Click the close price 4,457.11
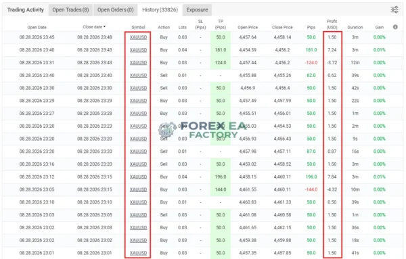406x259 pixels. point(282,151)
